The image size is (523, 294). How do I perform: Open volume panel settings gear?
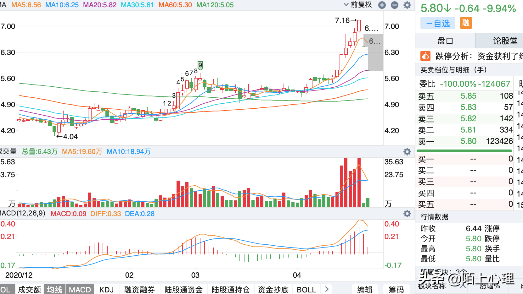[x=407, y=152]
